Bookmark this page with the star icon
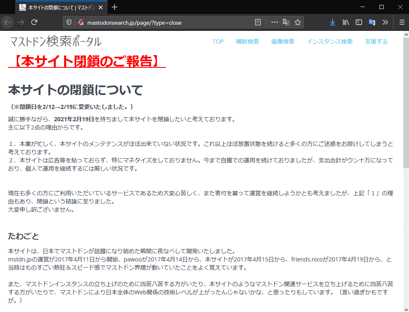This screenshot has width=409, height=312. (x=298, y=23)
